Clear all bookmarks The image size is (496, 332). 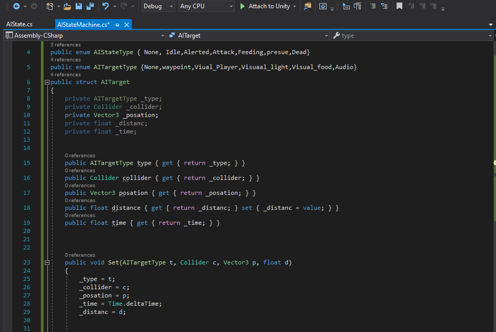coord(434,6)
